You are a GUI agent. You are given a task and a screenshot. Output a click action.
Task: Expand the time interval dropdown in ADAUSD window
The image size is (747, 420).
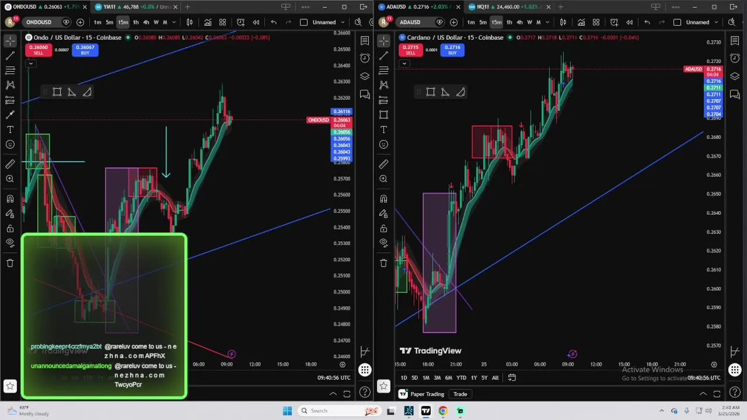[547, 22]
